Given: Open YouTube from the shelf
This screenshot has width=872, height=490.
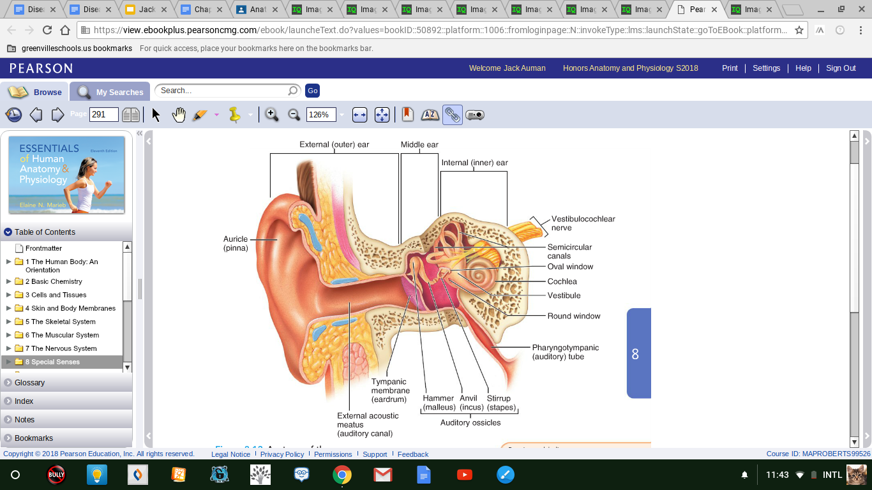Looking at the screenshot, I should (465, 475).
